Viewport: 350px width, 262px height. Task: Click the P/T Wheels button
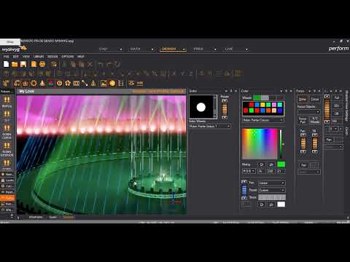click(x=315, y=120)
